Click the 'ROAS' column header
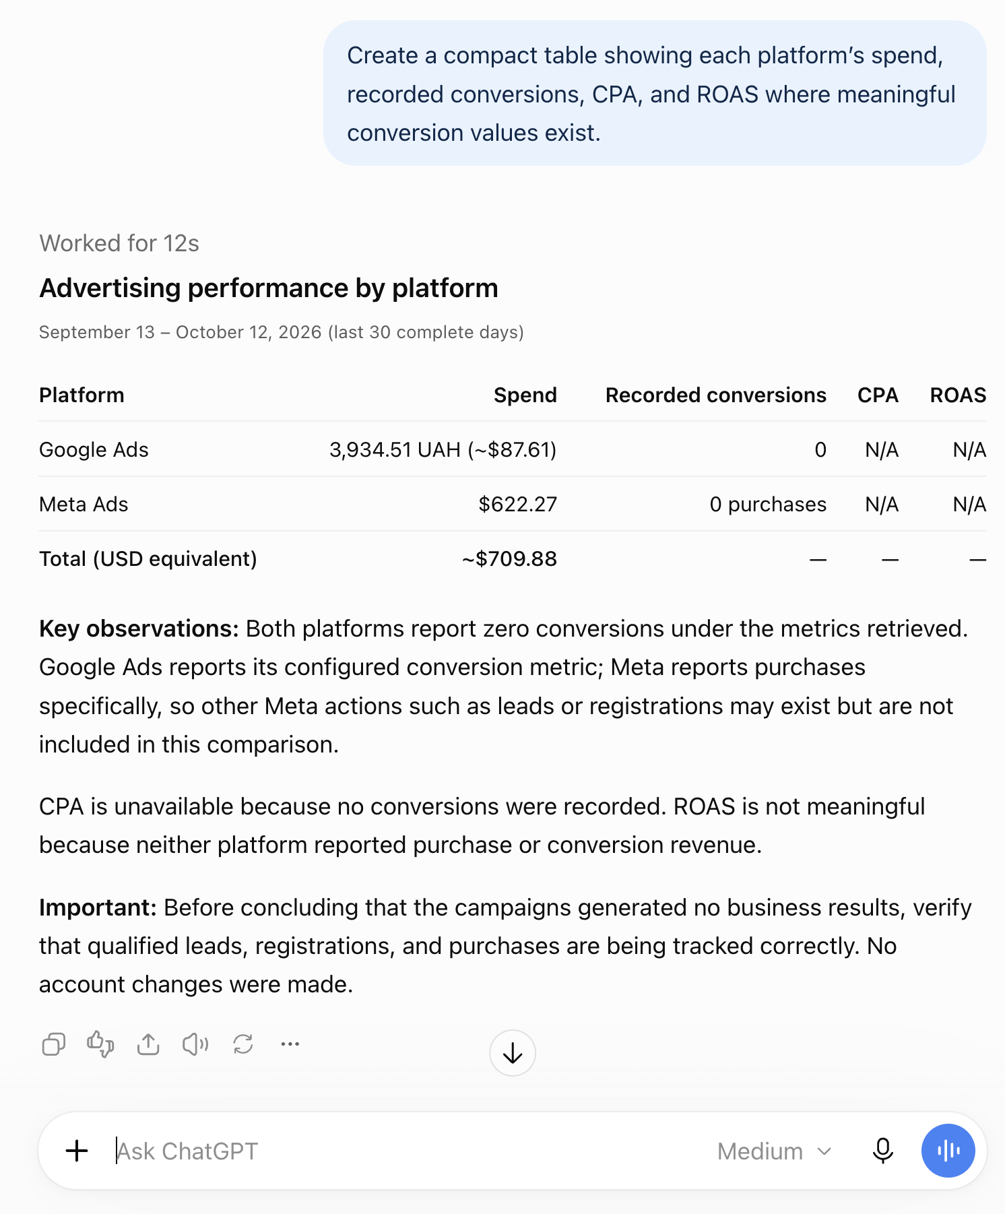Screen dimensions: 1005x1214 click(958, 395)
